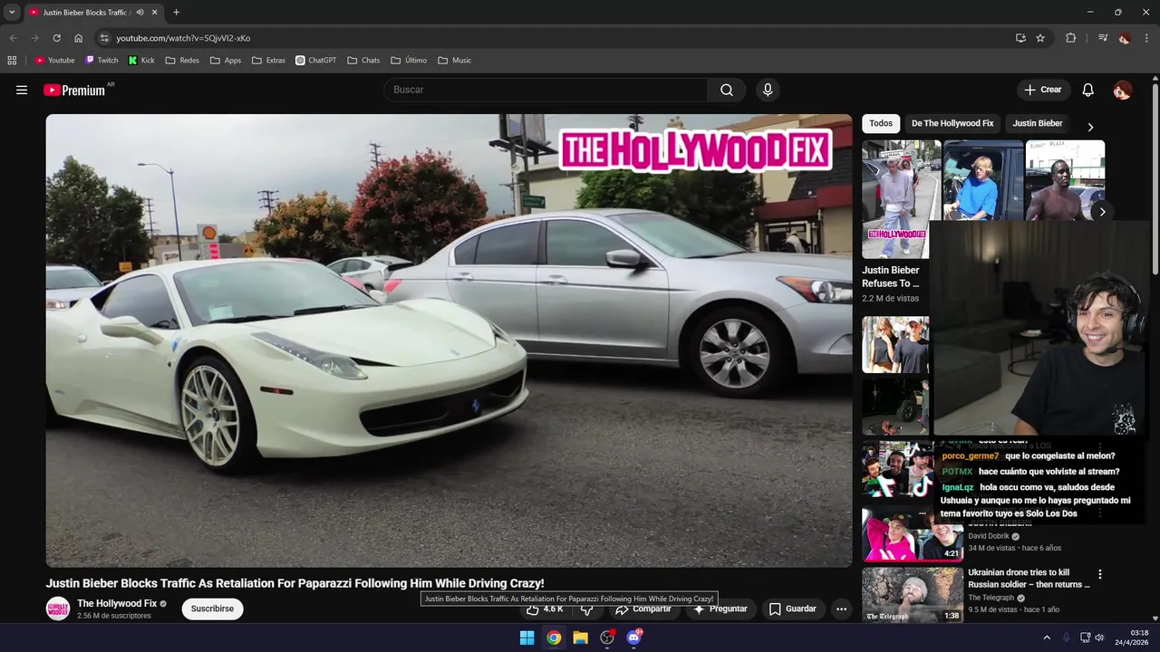View site information icon in address bar
This screenshot has width=1160, height=652.
point(104,38)
